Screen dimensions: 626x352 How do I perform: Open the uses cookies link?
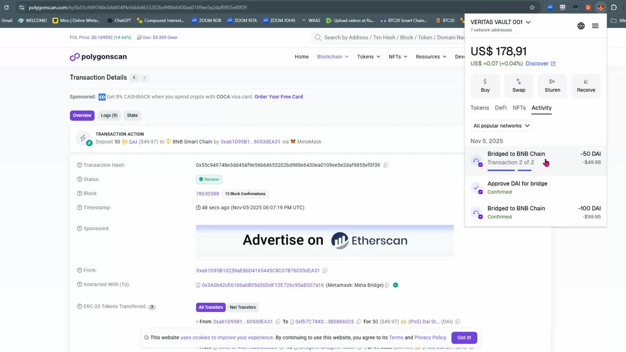[x=227, y=338]
